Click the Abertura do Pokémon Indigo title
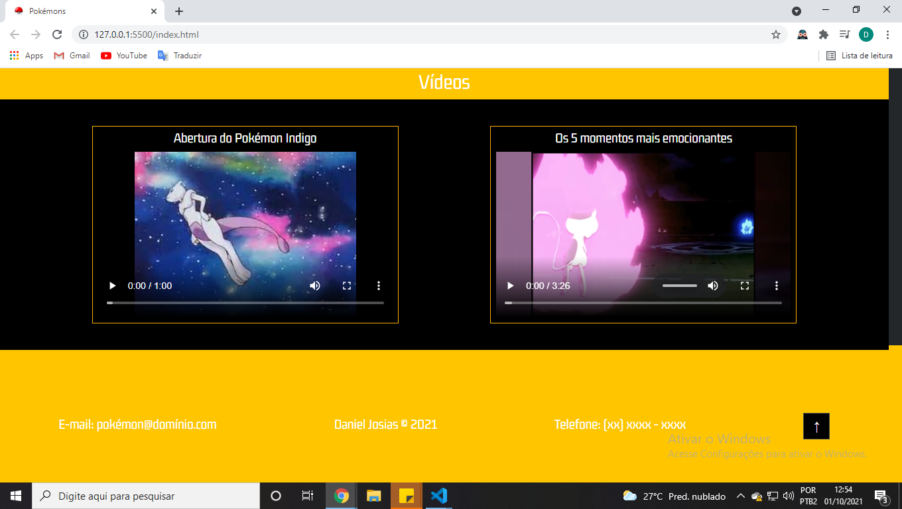 coord(245,139)
